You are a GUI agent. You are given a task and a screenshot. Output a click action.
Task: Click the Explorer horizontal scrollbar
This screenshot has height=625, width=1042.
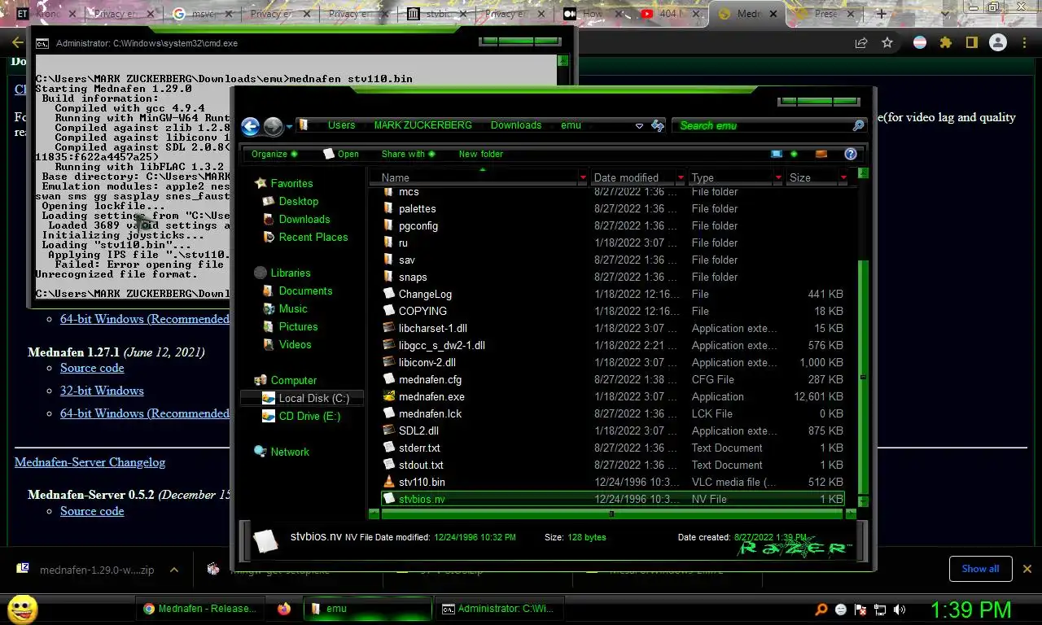click(611, 514)
